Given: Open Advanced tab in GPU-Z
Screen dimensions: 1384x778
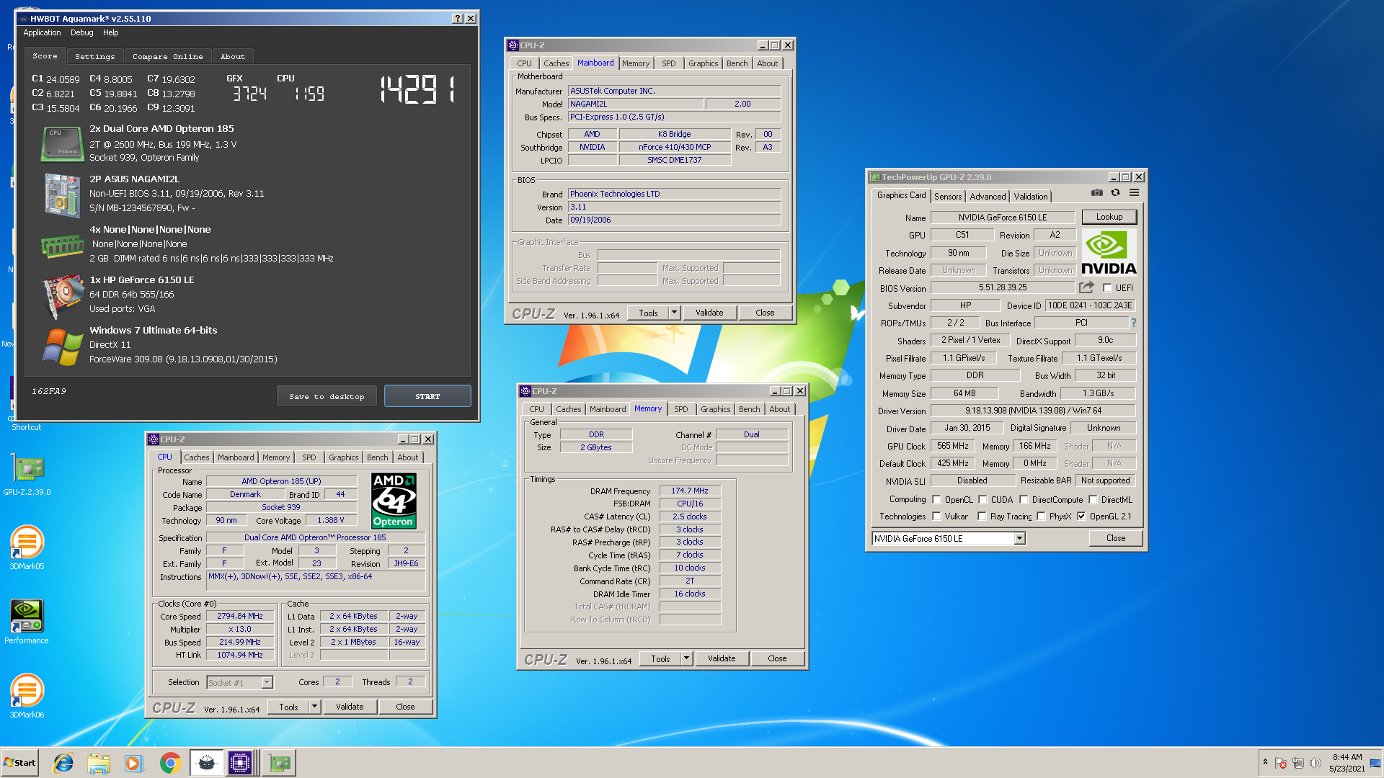Looking at the screenshot, I should 987,196.
